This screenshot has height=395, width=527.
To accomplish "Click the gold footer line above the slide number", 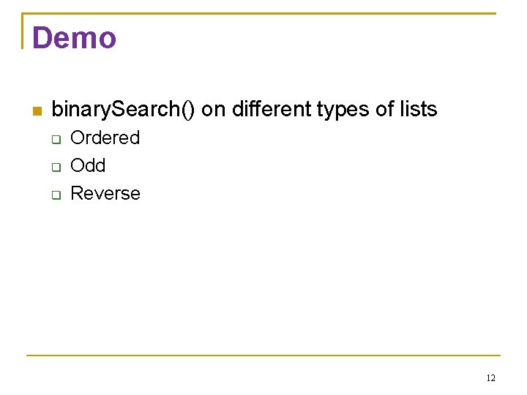I will pyautogui.click(x=263, y=355).
